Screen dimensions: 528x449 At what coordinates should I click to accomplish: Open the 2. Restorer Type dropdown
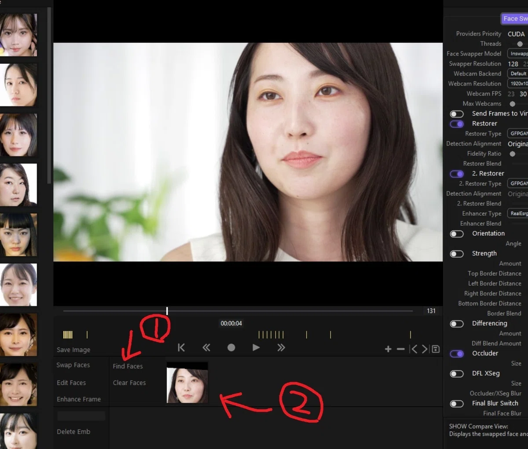tap(517, 183)
